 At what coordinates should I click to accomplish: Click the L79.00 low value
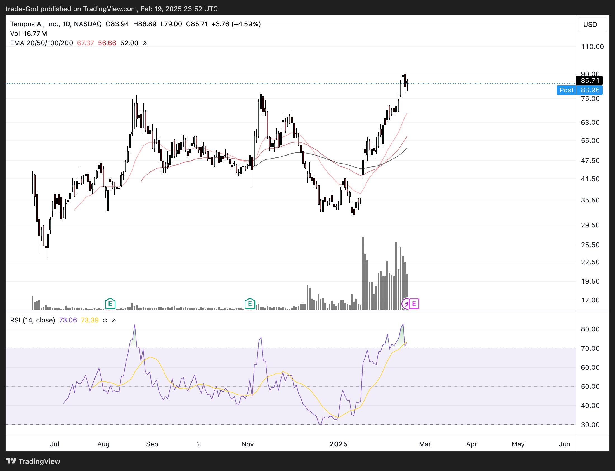tap(171, 24)
